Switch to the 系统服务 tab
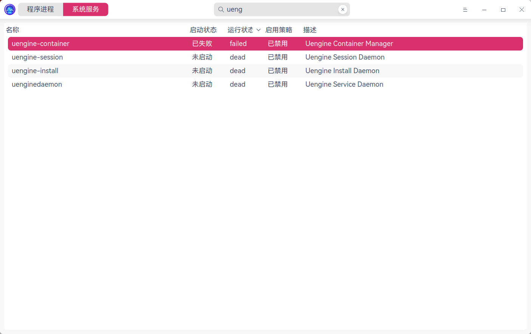The image size is (531, 334). pyautogui.click(x=85, y=9)
